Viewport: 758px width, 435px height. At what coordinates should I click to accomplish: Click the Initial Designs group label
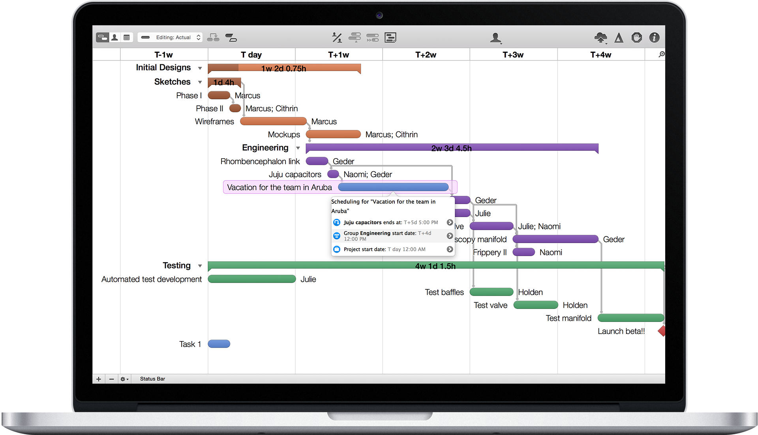point(163,68)
